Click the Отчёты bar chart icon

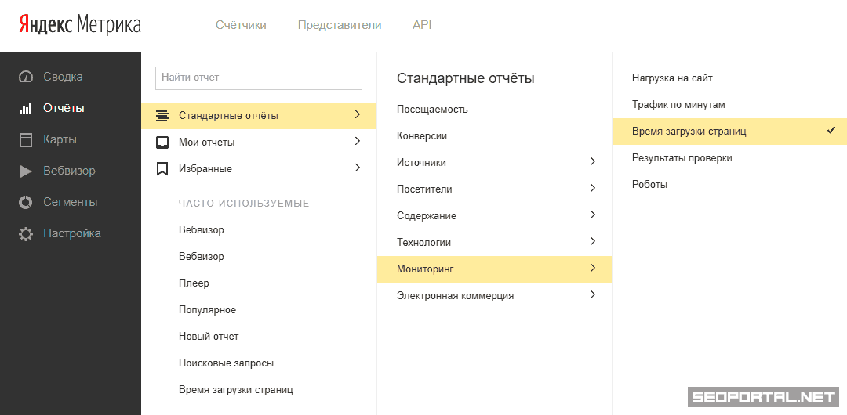point(26,108)
